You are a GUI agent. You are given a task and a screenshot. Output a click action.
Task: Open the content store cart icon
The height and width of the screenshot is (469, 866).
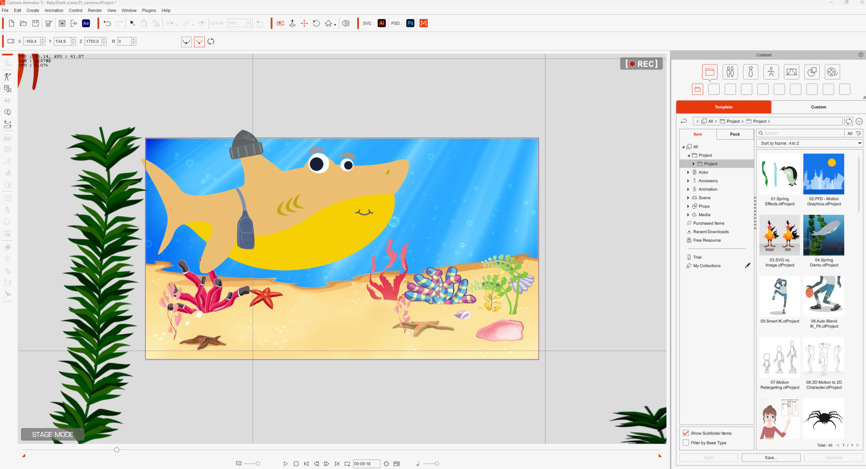[x=48, y=23]
